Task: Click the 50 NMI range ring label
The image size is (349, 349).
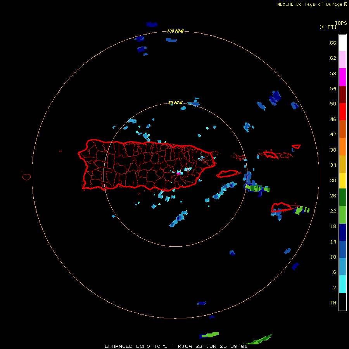Action: (x=175, y=103)
